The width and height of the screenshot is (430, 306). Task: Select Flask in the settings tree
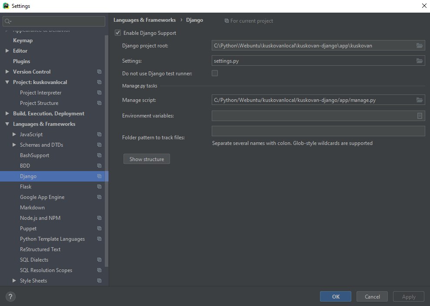coord(26,187)
